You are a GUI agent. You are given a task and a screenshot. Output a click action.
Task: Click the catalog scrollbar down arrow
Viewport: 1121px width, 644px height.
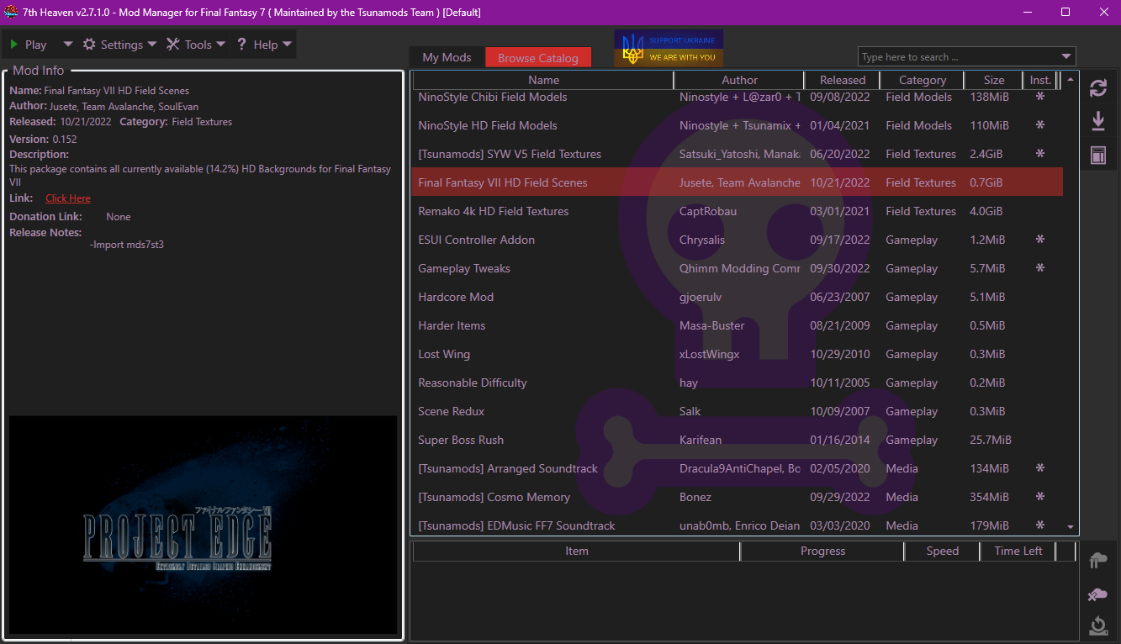1071,527
